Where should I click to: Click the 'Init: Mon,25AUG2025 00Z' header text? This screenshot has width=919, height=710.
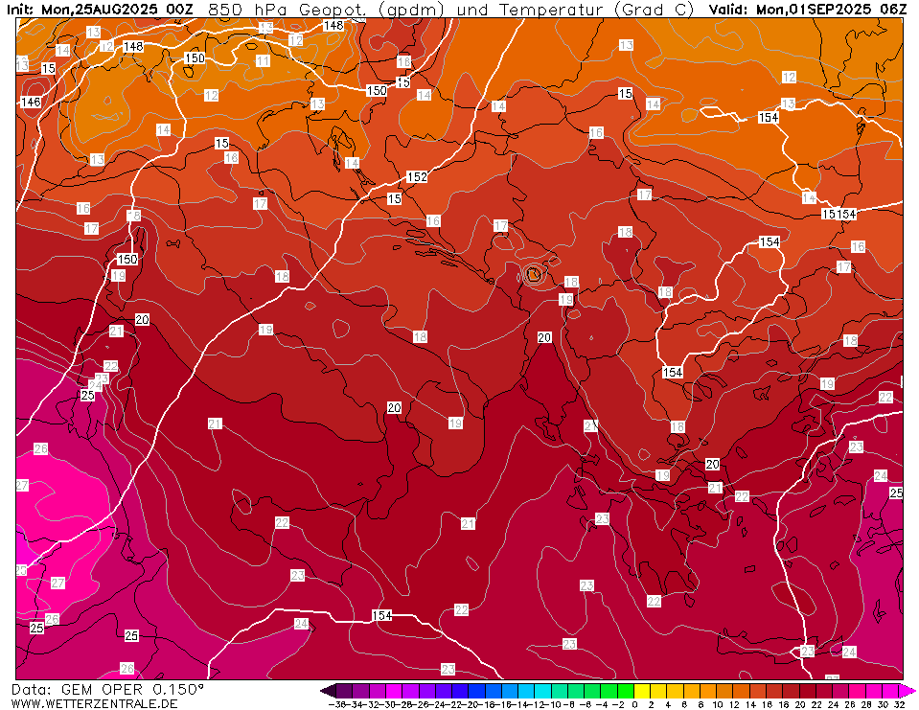101,10
